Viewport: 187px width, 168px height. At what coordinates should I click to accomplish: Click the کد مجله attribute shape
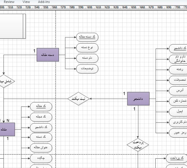pyautogui.click(x=41, y=117)
